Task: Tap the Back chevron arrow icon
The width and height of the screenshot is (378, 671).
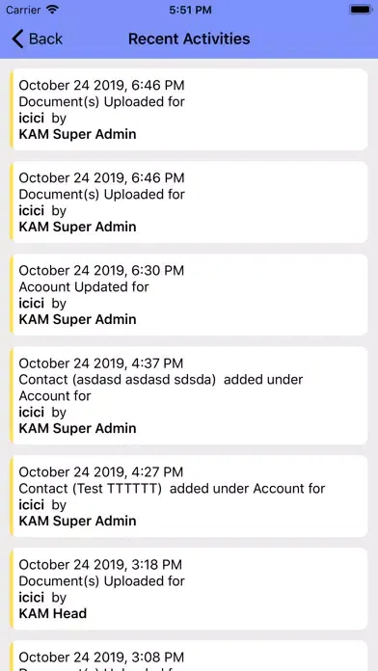Action: 17,39
